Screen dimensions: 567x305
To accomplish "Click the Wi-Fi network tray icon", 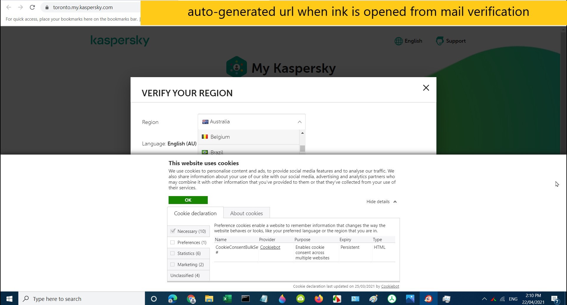I will 502,299.
